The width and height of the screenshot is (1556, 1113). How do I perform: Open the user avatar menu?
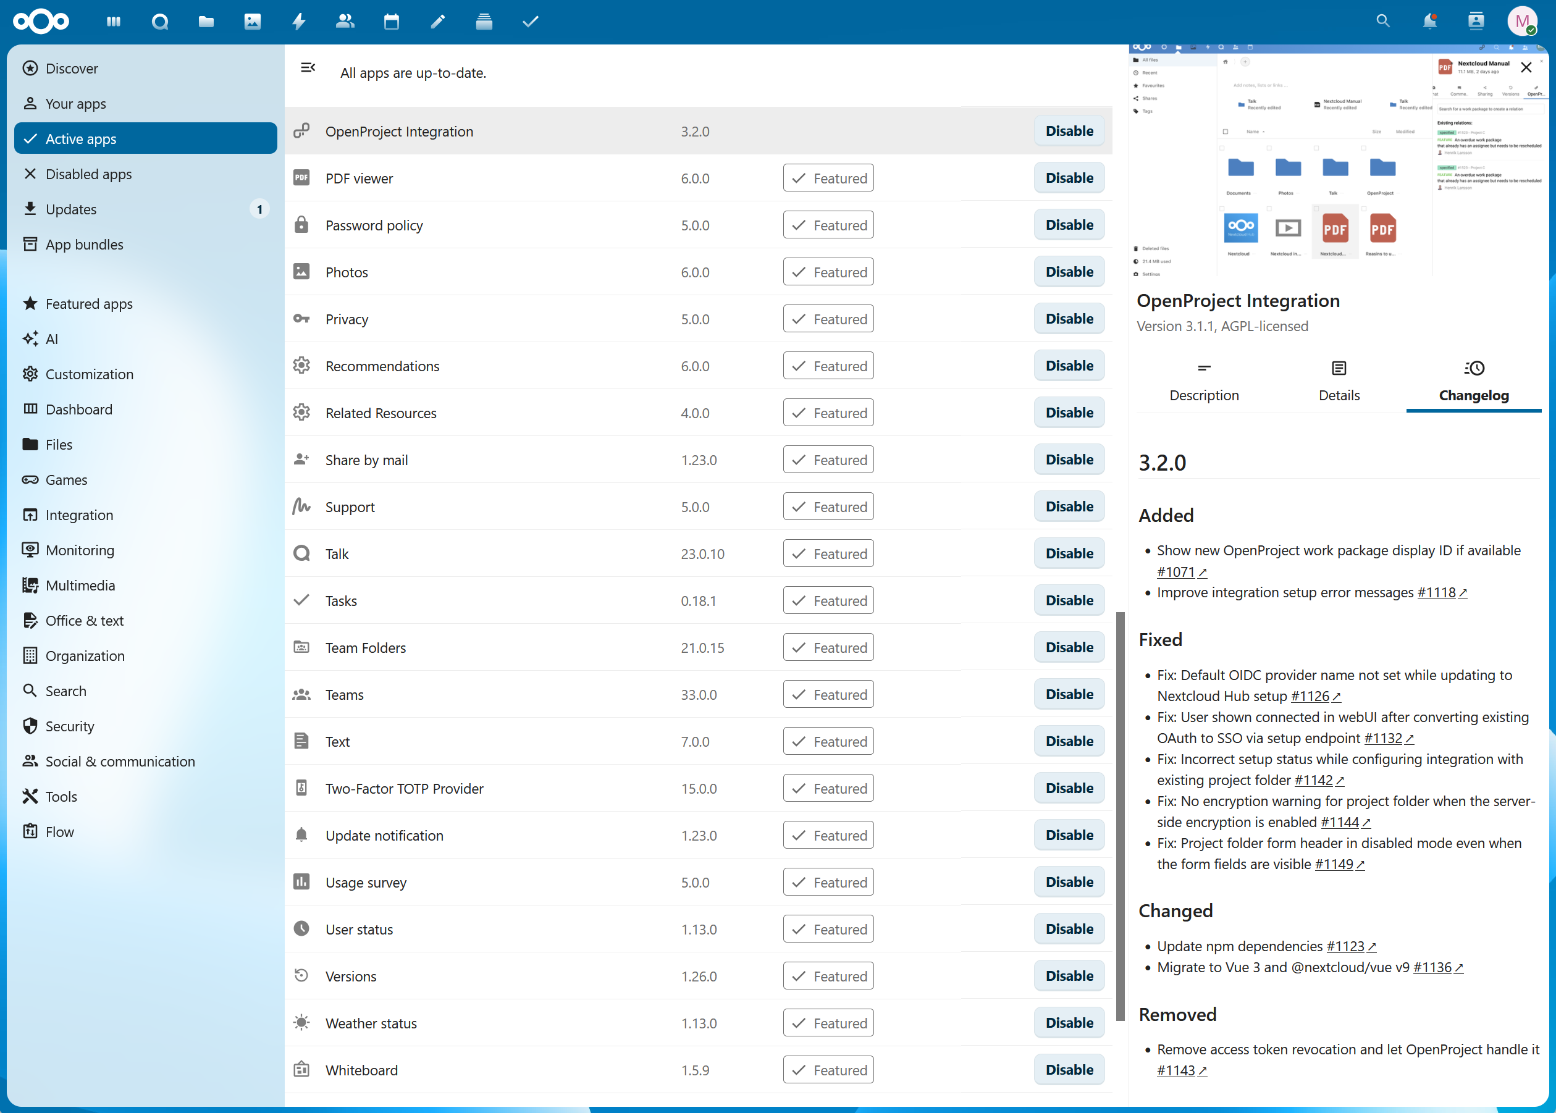tap(1522, 21)
